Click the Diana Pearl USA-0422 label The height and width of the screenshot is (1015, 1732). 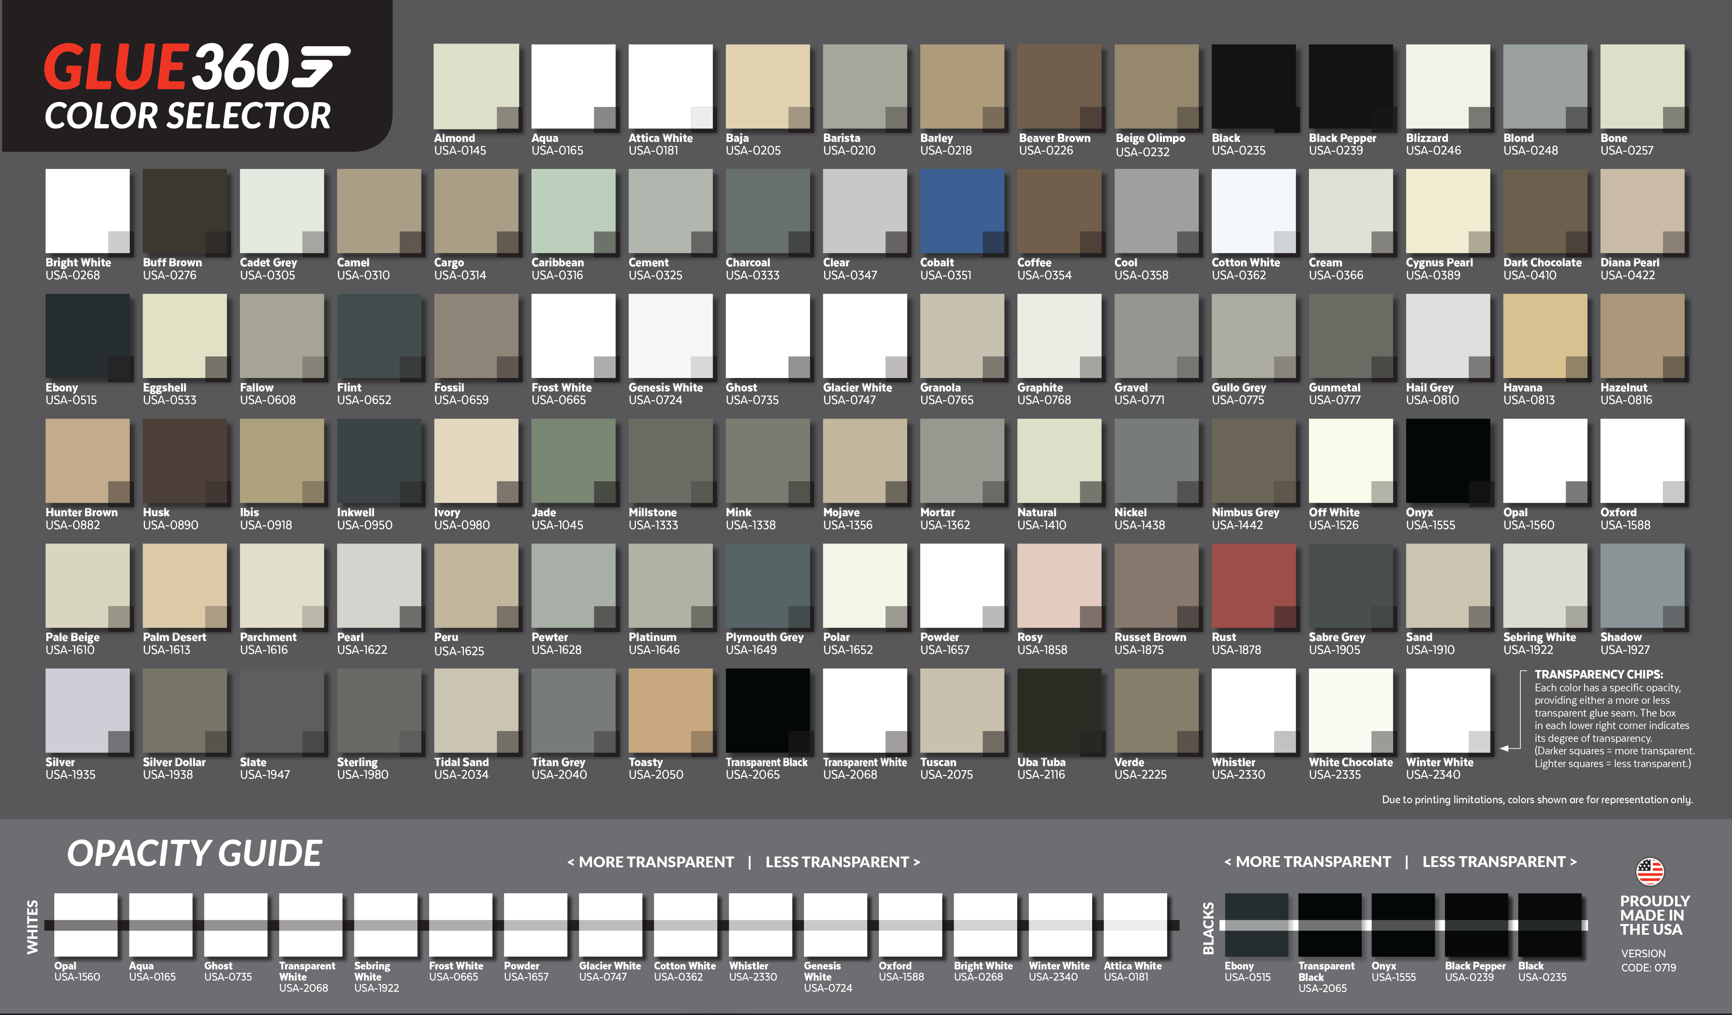coord(1630,269)
